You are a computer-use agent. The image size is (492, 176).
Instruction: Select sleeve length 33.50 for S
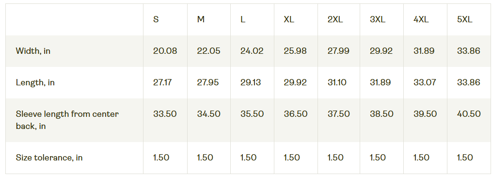click(x=165, y=114)
